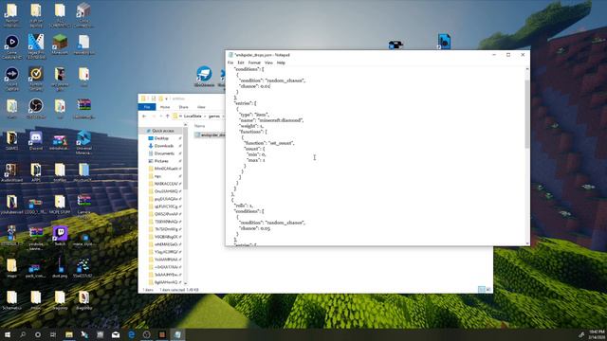Open the Vegas Pro desktop shortcut
Image resolution: width=607 pixels, height=341 pixels.
point(36,47)
